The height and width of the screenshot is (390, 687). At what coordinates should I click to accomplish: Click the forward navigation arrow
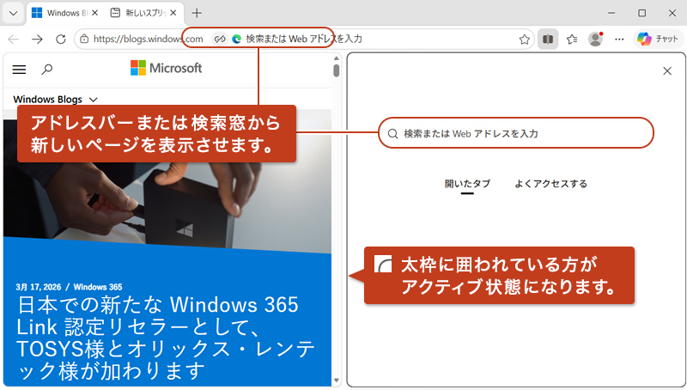coord(37,39)
